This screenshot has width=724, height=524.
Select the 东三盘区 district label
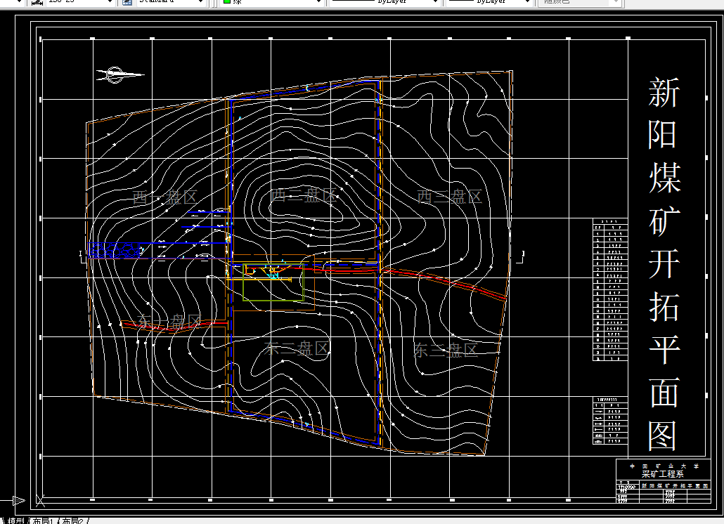445,350
